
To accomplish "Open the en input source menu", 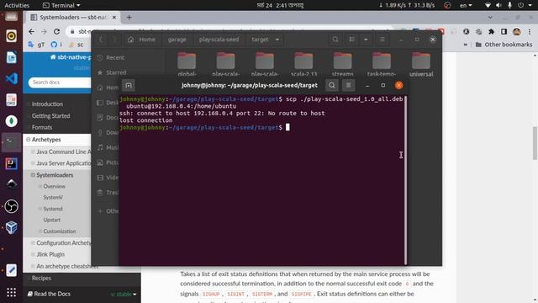I will (466, 5).
